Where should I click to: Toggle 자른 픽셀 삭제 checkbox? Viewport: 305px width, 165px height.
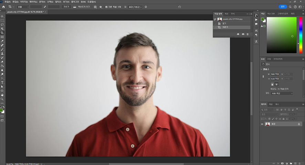(106, 7)
